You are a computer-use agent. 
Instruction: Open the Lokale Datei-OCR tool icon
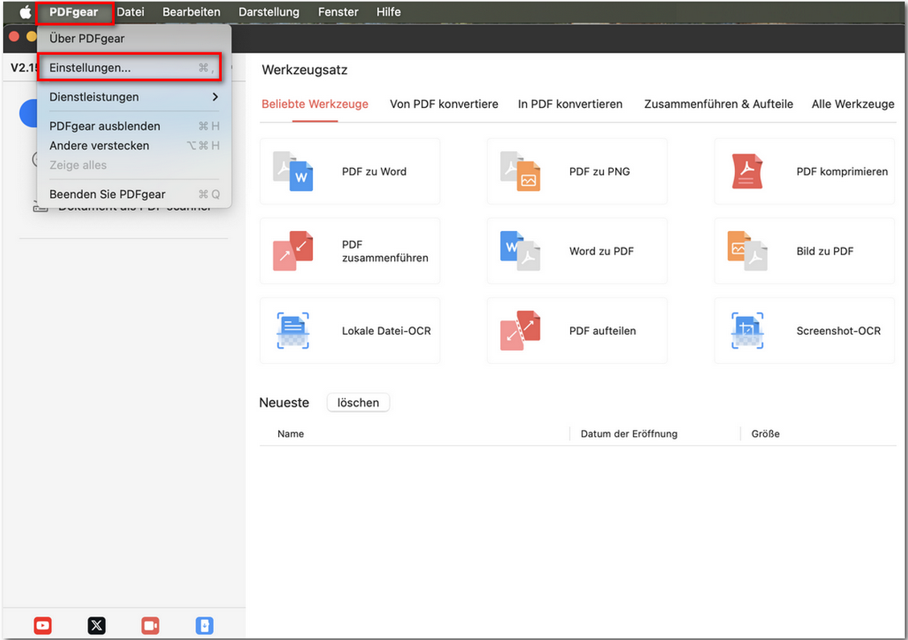(293, 330)
